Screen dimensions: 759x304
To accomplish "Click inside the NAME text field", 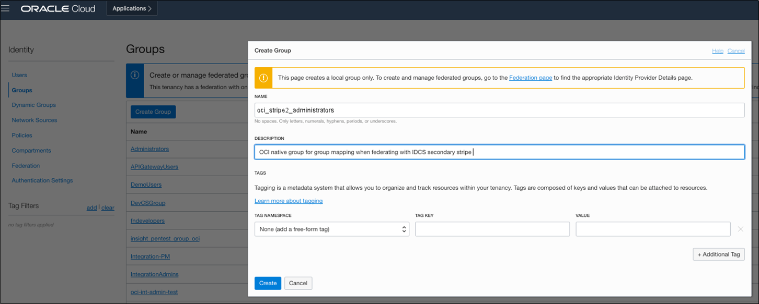I will point(499,110).
